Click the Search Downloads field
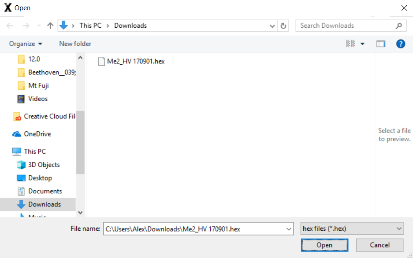Screen dimensions: 413x258 click(351, 26)
